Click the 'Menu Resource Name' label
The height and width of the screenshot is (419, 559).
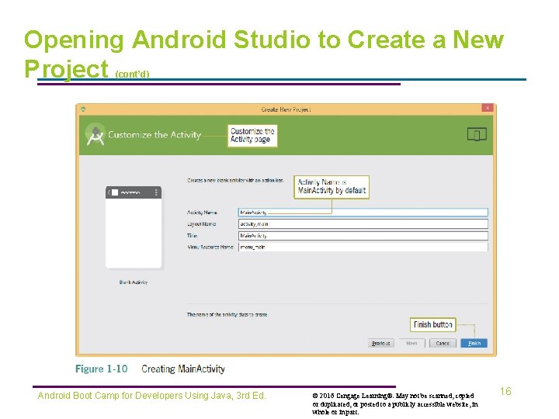click(210, 247)
